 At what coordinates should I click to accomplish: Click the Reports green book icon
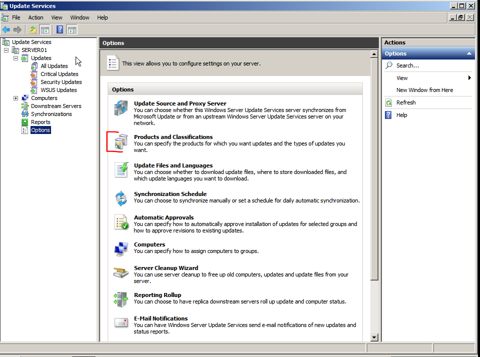pyautogui.click(x=25, y=122)
